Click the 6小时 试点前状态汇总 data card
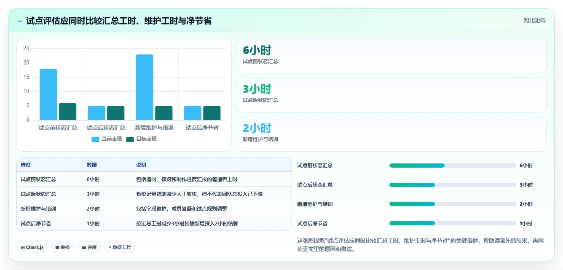Screen dimensions: 563x270 pos(391,56)
